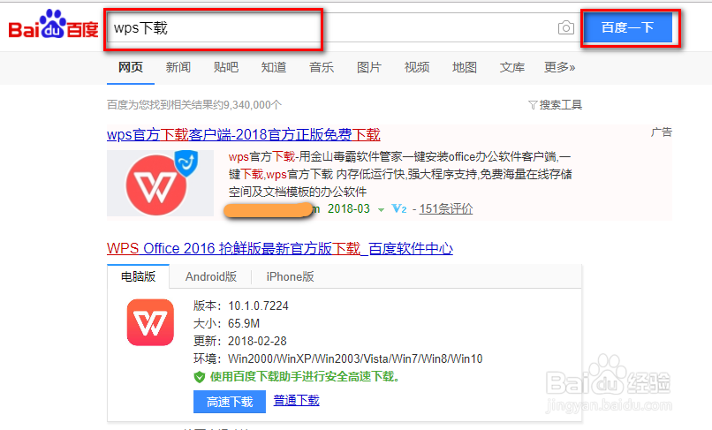Open WPS Office 2016 抢鲜版 result link
Viewport: 712px width, 430px height.
click(x=280, y=249)
